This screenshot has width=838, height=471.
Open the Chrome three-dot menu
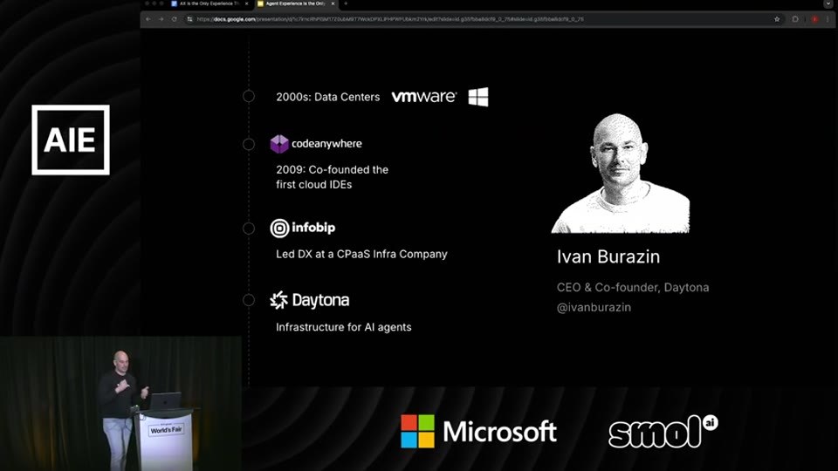[828, 19]
